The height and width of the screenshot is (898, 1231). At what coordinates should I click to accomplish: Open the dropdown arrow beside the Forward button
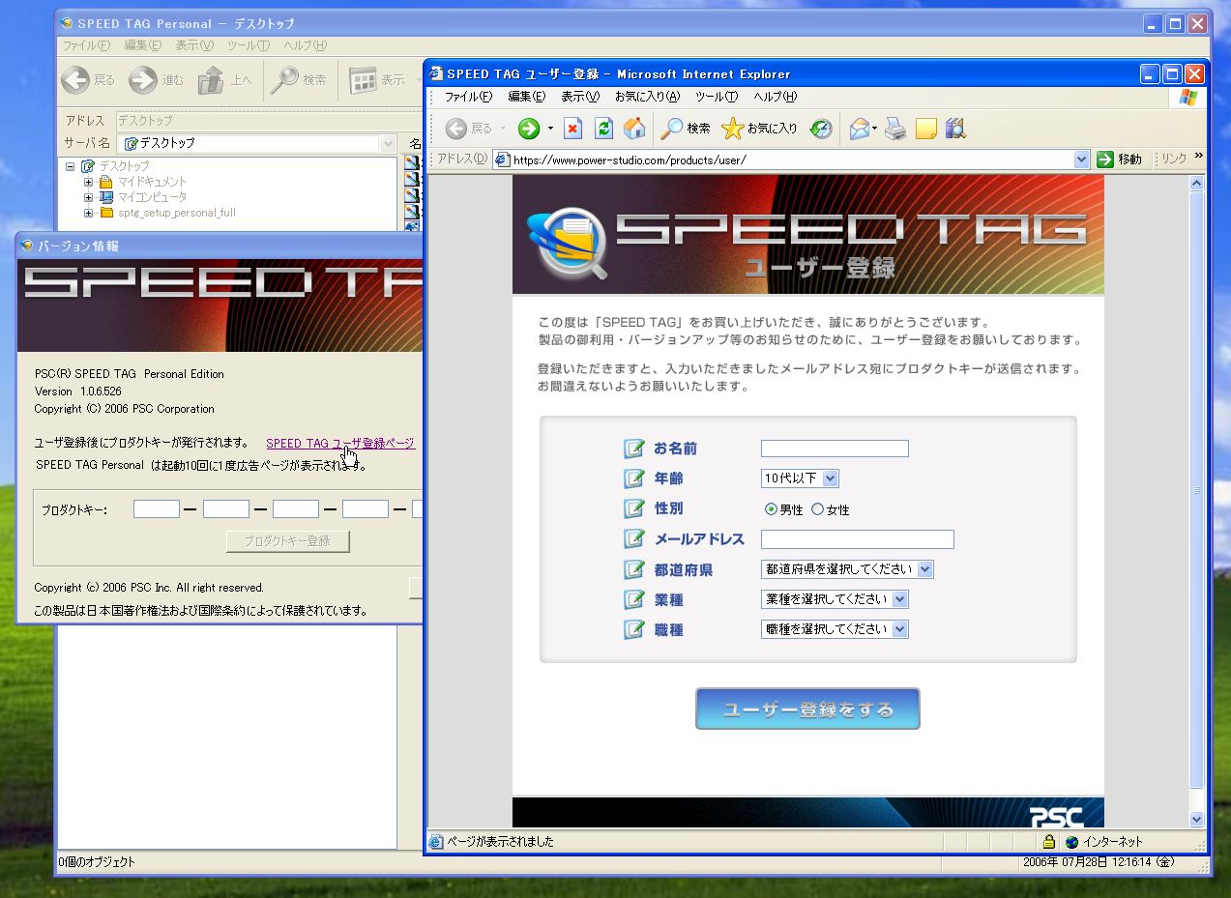point(550,129)
